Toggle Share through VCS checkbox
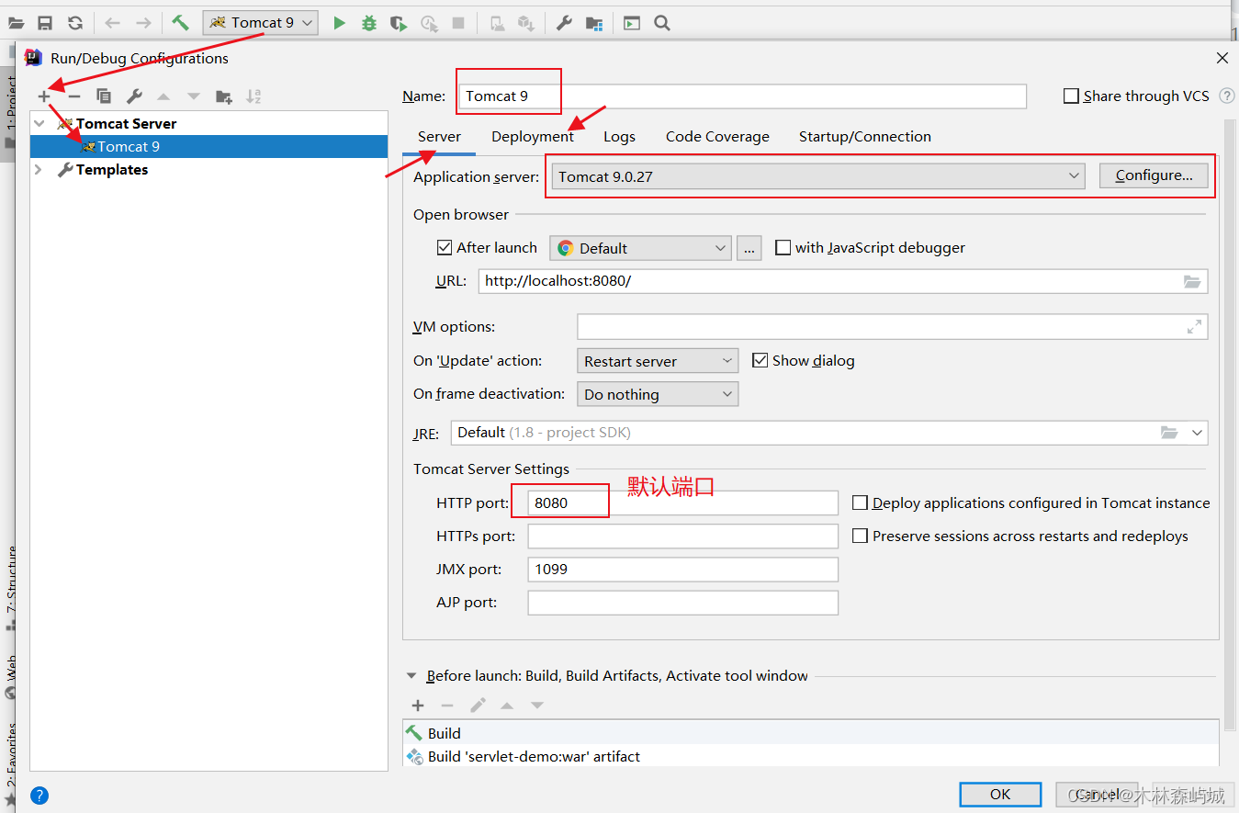Image resolution: width=1239 pixels, height=813 pixels. click(x=1071, y=96)
